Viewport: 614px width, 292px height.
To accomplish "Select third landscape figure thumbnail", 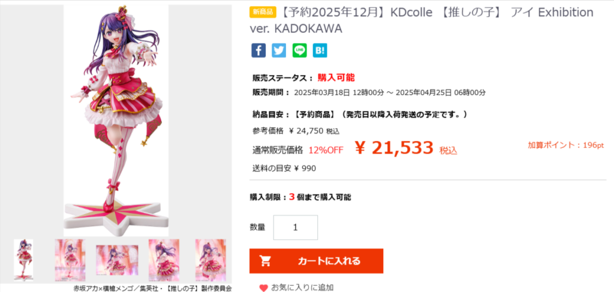I will [x=117, y=260].
